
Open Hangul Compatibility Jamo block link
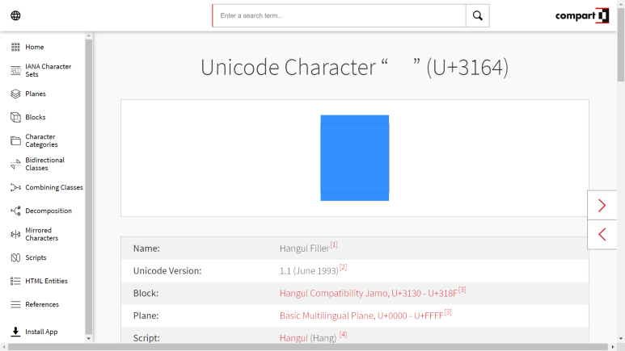[369, 293]
